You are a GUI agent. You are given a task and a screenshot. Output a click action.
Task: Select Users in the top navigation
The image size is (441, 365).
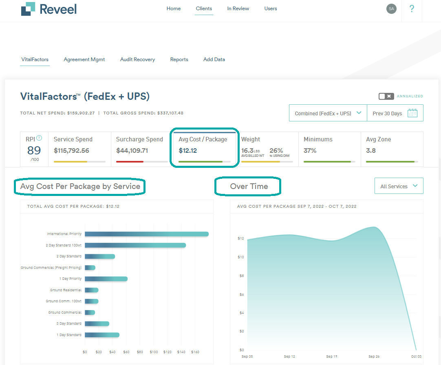point(270,9)
